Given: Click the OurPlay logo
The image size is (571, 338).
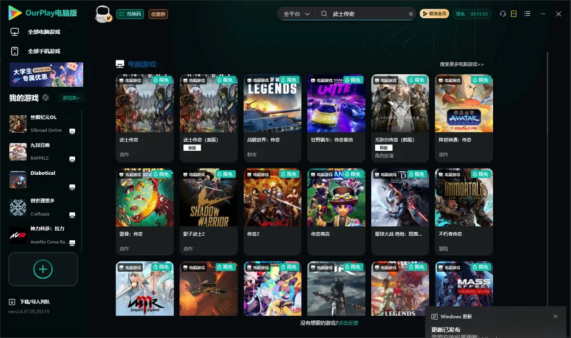Looking at the screenshot, I should coord(43,13).
